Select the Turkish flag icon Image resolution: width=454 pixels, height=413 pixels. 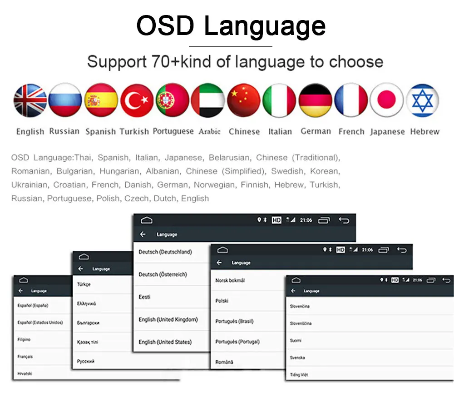[137, 100]
